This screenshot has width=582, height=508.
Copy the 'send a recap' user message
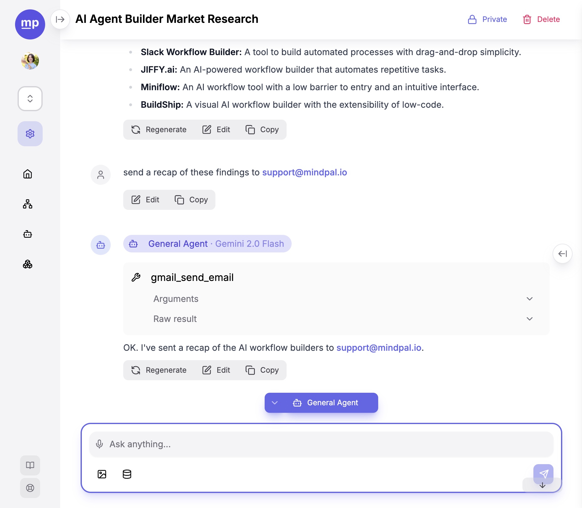point(191,200)
